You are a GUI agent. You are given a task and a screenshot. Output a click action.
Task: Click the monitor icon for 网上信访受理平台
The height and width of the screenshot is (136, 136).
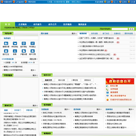pyautogui.click(x=107, y=96)
